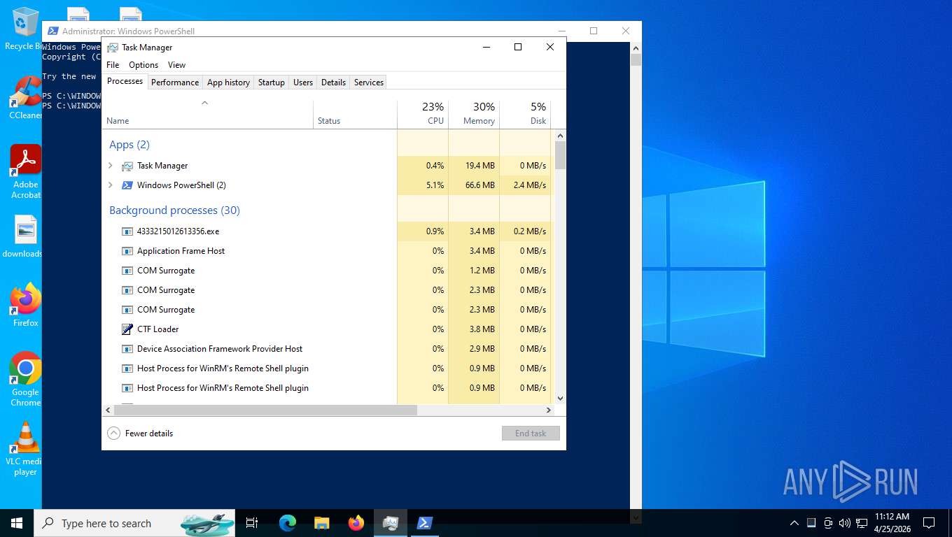Viewport: 952px width, 537px height.
Task: Open Google Chrome desktop shortcut
Action: [x=25, y=379]
